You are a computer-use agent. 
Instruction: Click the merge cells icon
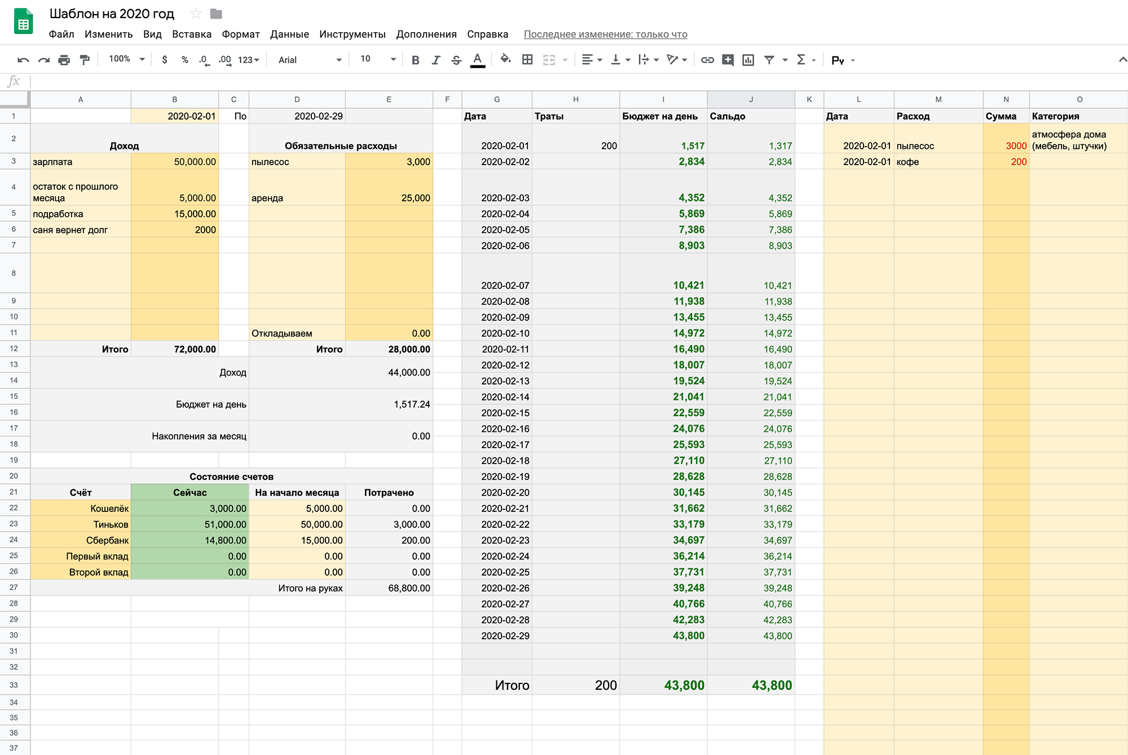click(x=549, y=60)
